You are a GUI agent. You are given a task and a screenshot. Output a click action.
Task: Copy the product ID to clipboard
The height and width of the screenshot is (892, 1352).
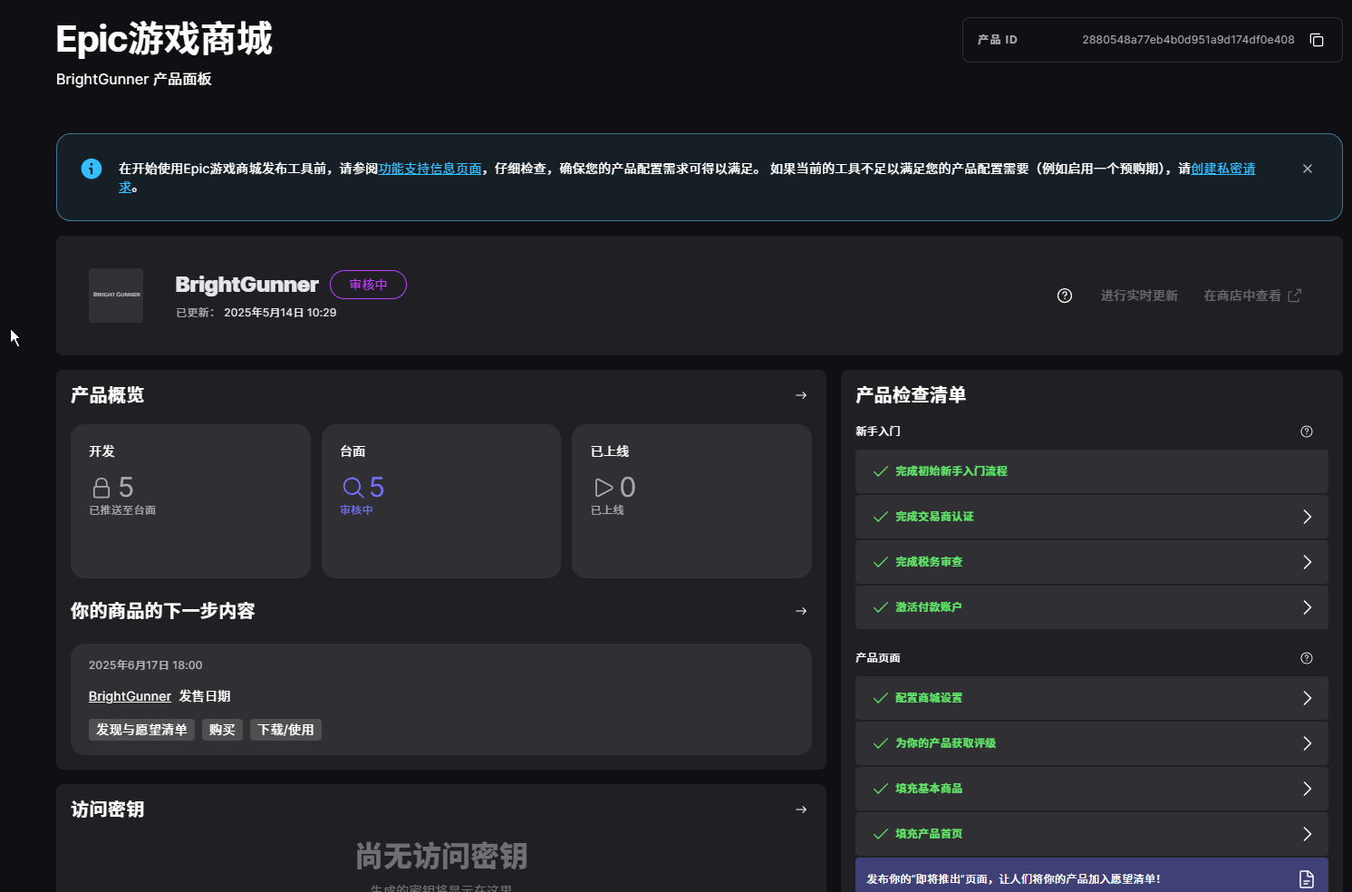tap(1317, 40)
